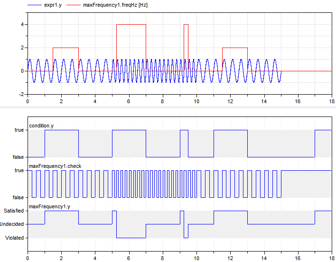Click the Violated axis label
Image resolution: width=336 pixels, height=262 pixels.
coord(14,238)
